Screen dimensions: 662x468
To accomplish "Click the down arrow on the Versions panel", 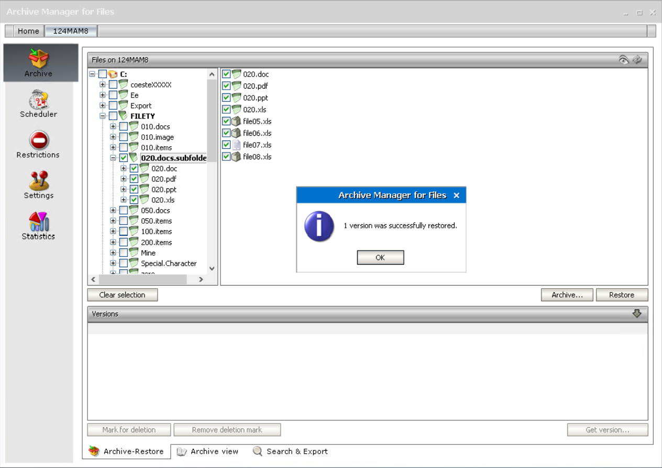I will (x=637, y=313).
